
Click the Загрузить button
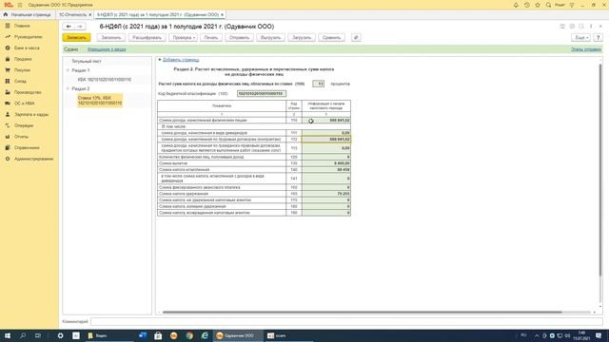point(302,38)
